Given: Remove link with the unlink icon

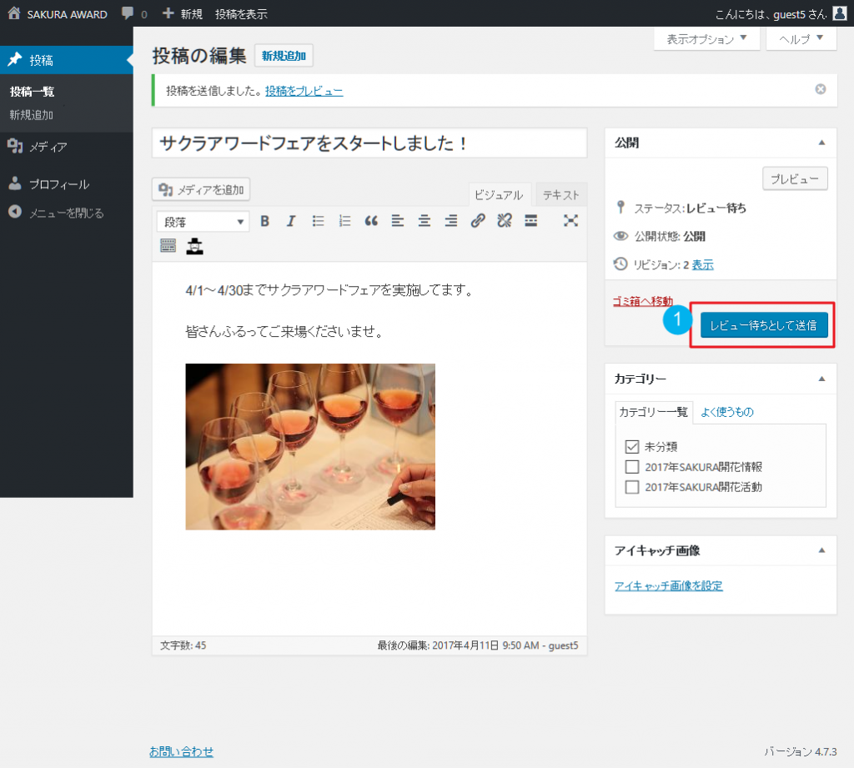Looking at the screenshot, I should coord(505,221).
